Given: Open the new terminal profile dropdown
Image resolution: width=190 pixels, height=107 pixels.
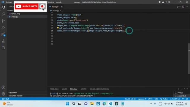Looking at the screenshot, I should pyautogui.click(x=181, y=89).
